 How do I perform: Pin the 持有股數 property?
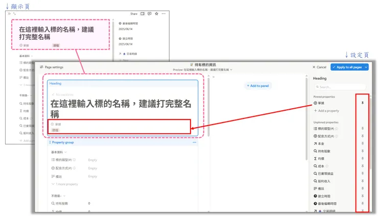362,151
